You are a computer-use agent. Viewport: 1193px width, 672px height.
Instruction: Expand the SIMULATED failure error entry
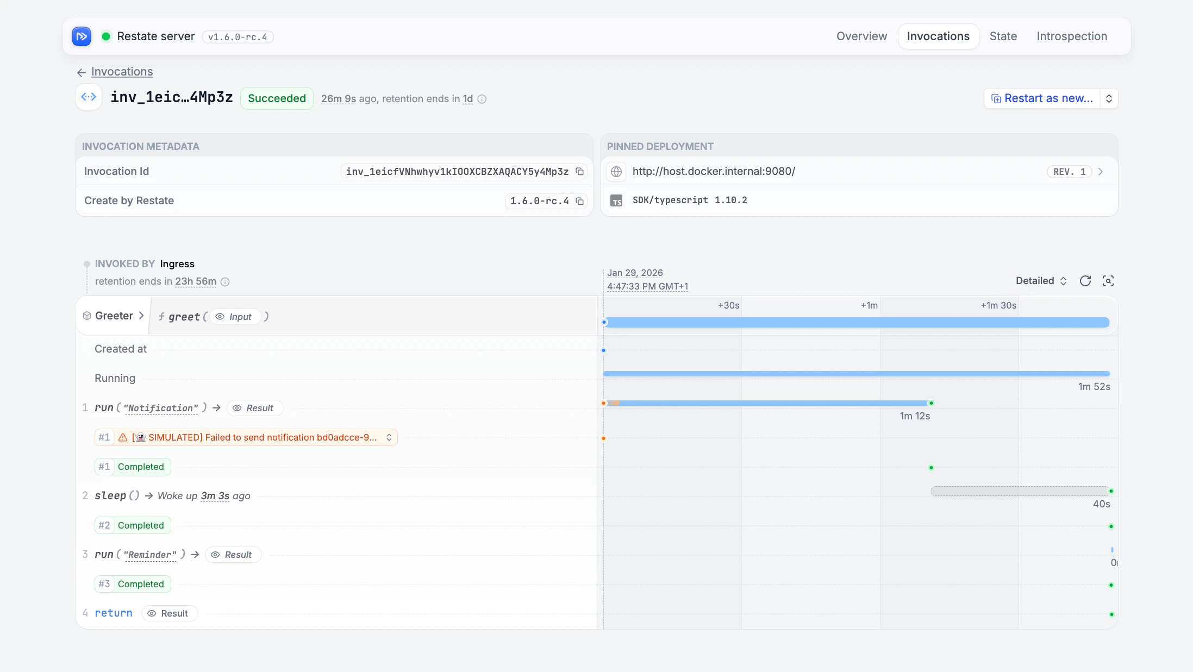(x=389, y=437)
